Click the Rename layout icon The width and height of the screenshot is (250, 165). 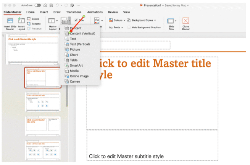pos(29,24)
